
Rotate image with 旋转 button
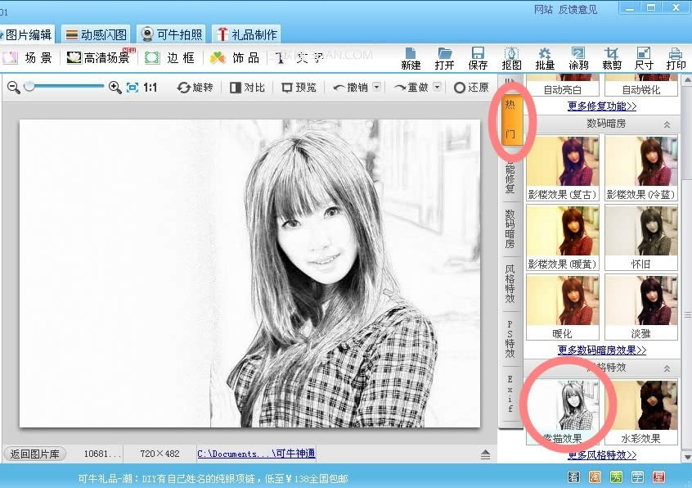(x=195, y=88)
